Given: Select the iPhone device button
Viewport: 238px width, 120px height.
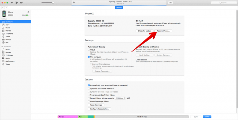Looking at the screenshot, I should pos(119,7).
